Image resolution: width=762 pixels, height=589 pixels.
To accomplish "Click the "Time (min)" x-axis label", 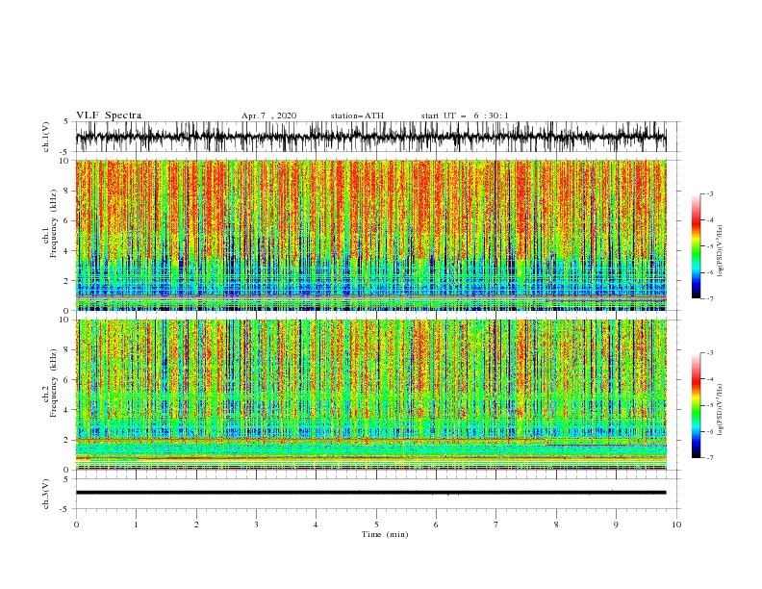I will pos(385,534).
